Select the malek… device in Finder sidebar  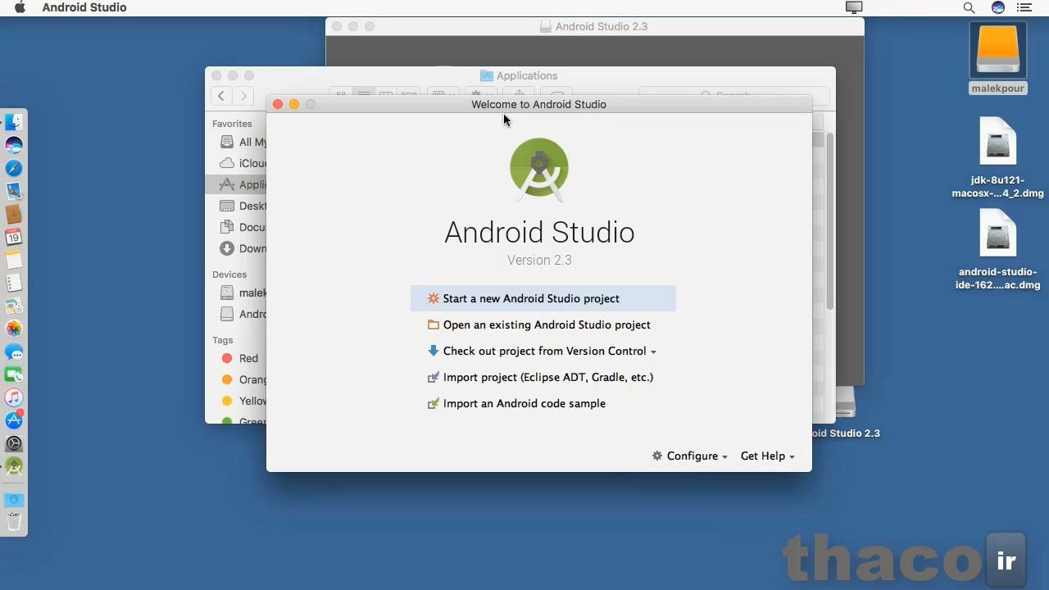click(243, 293)
